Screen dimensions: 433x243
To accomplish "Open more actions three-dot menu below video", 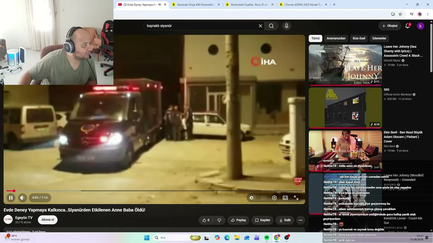I will coord(300,220).
